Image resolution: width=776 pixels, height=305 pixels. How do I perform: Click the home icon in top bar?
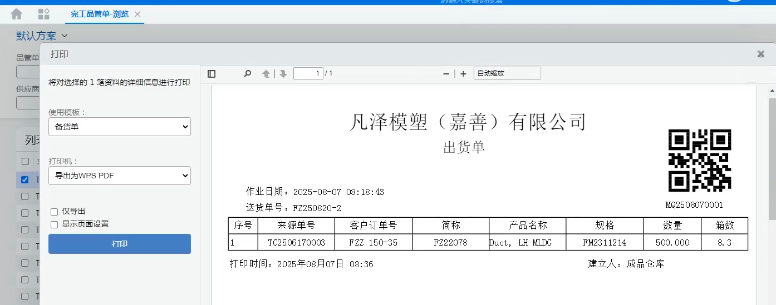pyautogui.click(x=17, y=14)
